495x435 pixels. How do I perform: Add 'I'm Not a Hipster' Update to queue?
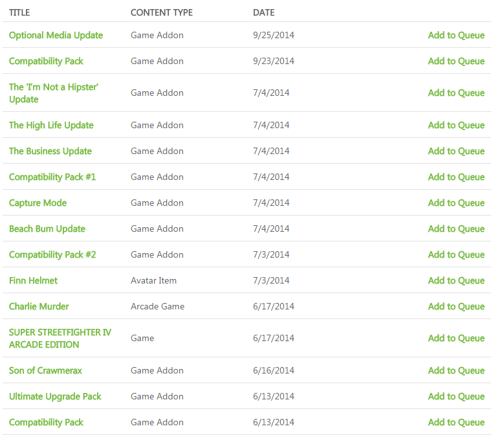tap(456, 93)
